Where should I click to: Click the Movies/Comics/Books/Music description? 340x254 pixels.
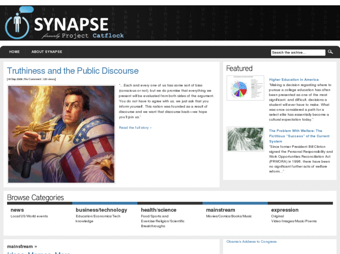(229, 216)
